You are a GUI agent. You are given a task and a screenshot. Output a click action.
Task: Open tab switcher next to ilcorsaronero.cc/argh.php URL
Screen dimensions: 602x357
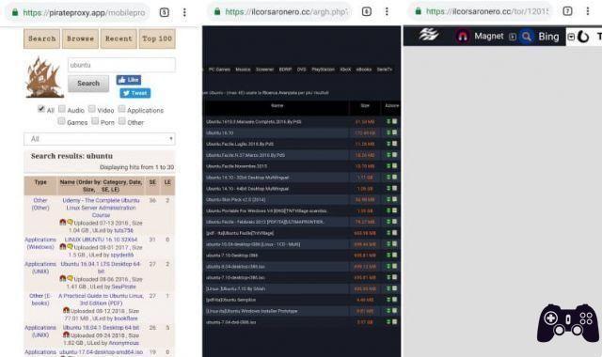(x=367, y=12)
